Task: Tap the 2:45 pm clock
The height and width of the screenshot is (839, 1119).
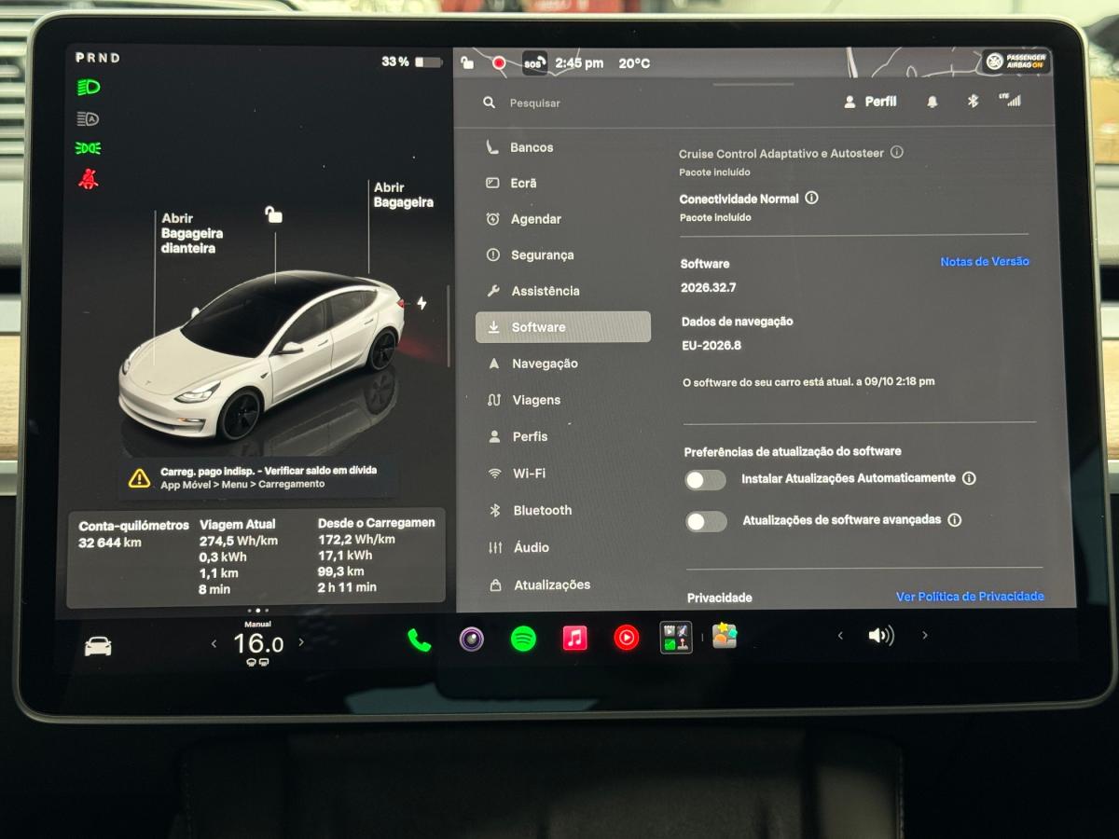Action: [x=579, y=63]
